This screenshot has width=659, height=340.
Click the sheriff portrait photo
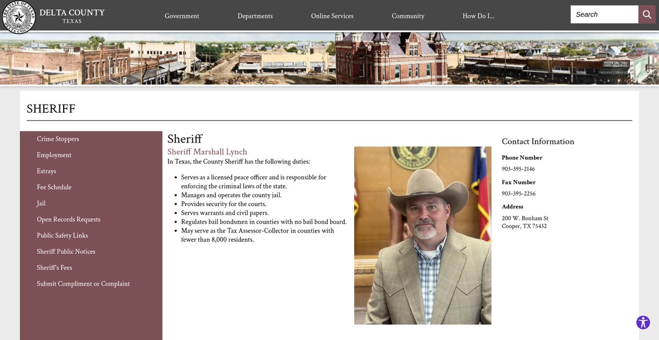(423, 235)
